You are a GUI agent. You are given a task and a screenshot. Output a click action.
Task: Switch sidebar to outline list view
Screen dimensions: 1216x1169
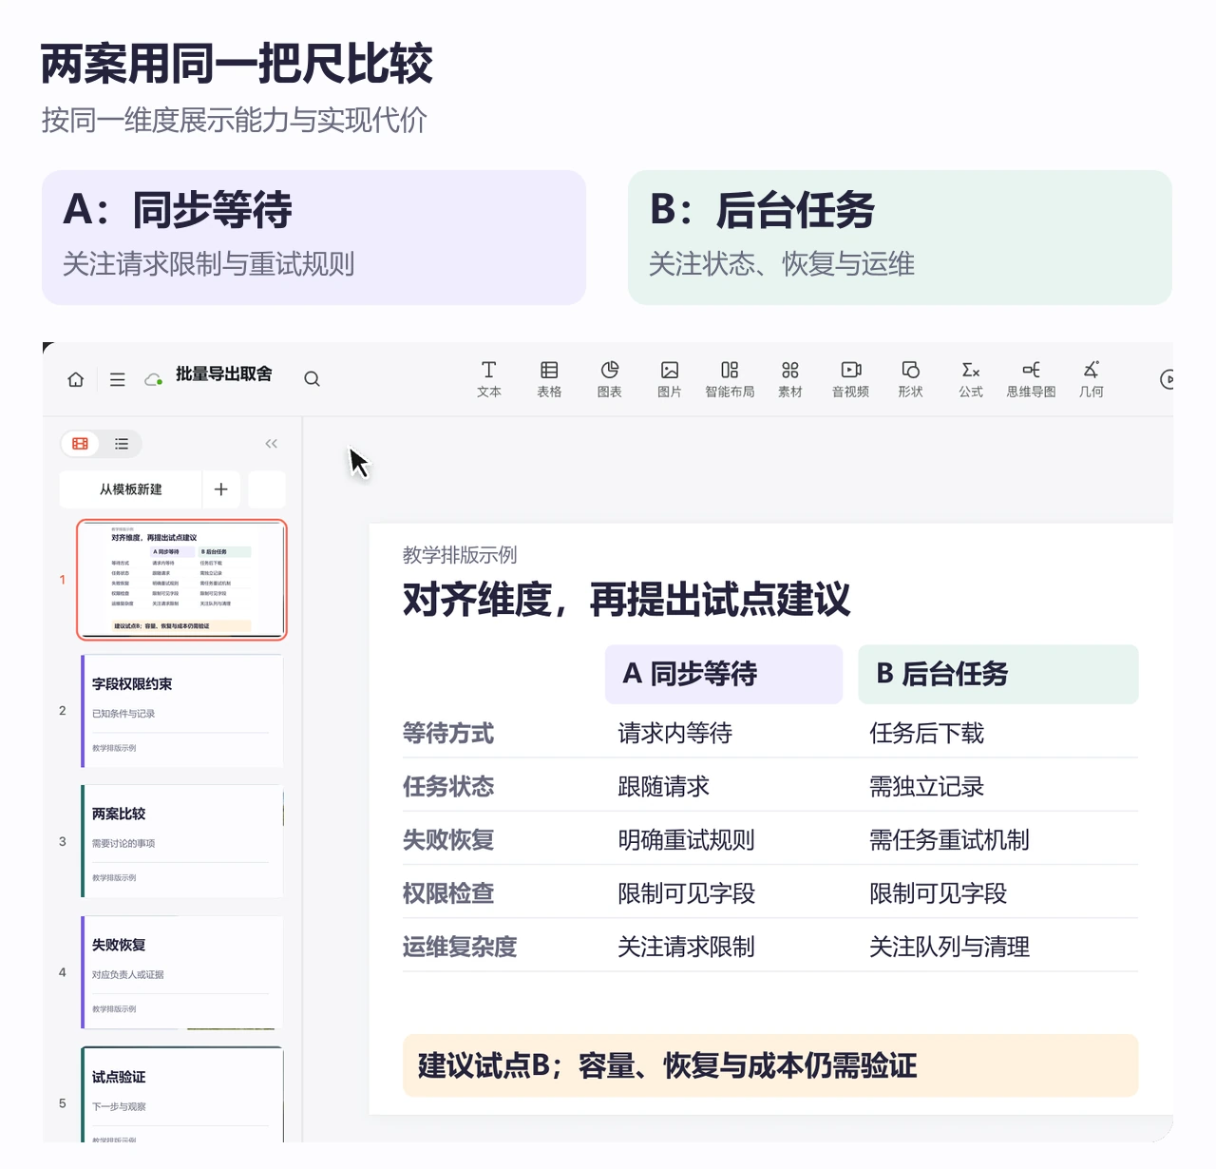point(122,444)
